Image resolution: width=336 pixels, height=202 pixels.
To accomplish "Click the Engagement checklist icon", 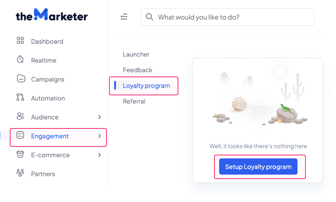I will click(20, 135).
